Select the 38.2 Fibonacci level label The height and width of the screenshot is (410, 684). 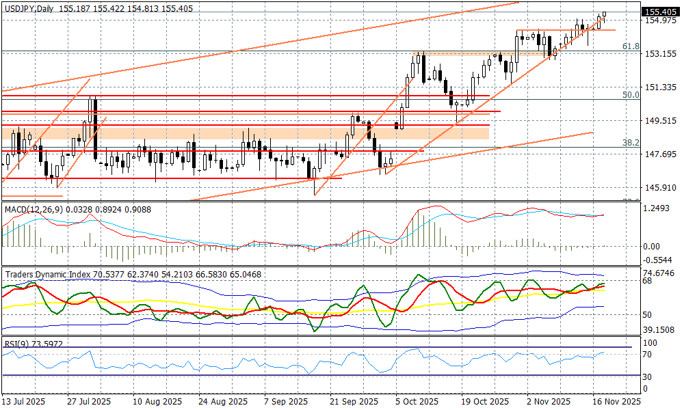630,143
